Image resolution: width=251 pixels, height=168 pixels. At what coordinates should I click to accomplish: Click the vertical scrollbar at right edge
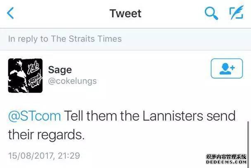pyautogui.click(x=248, y=144)
